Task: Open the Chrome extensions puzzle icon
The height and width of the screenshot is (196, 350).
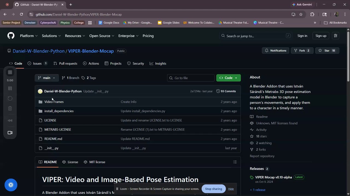Action: (x=312, y=14)
